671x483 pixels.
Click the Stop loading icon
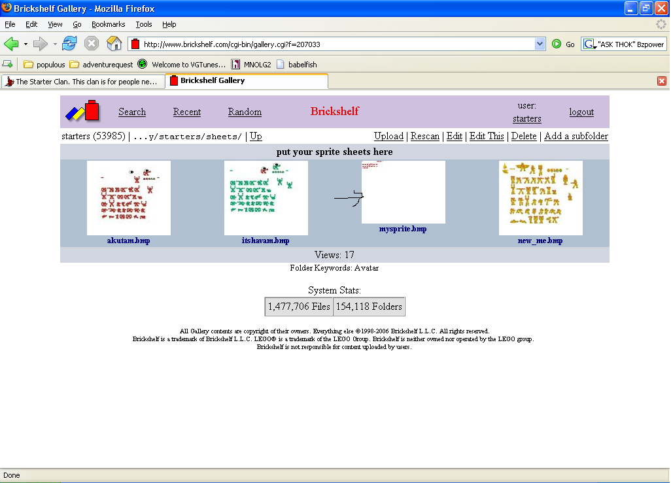tap(91, 44)
